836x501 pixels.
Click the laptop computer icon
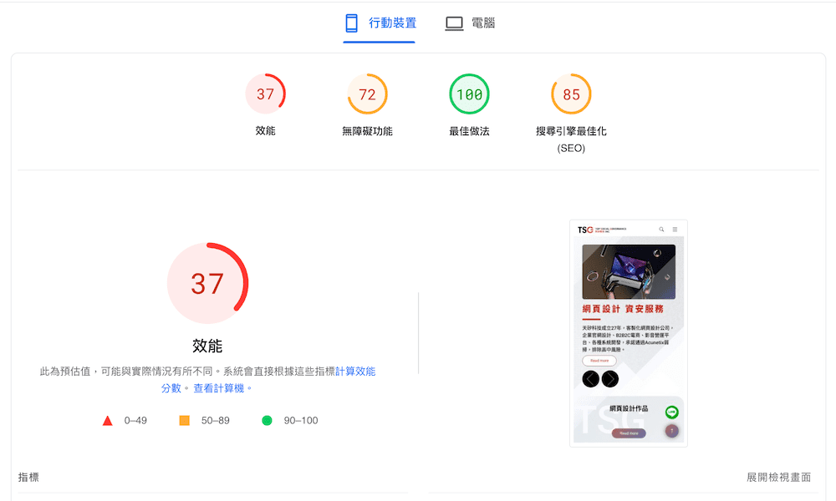454,23
